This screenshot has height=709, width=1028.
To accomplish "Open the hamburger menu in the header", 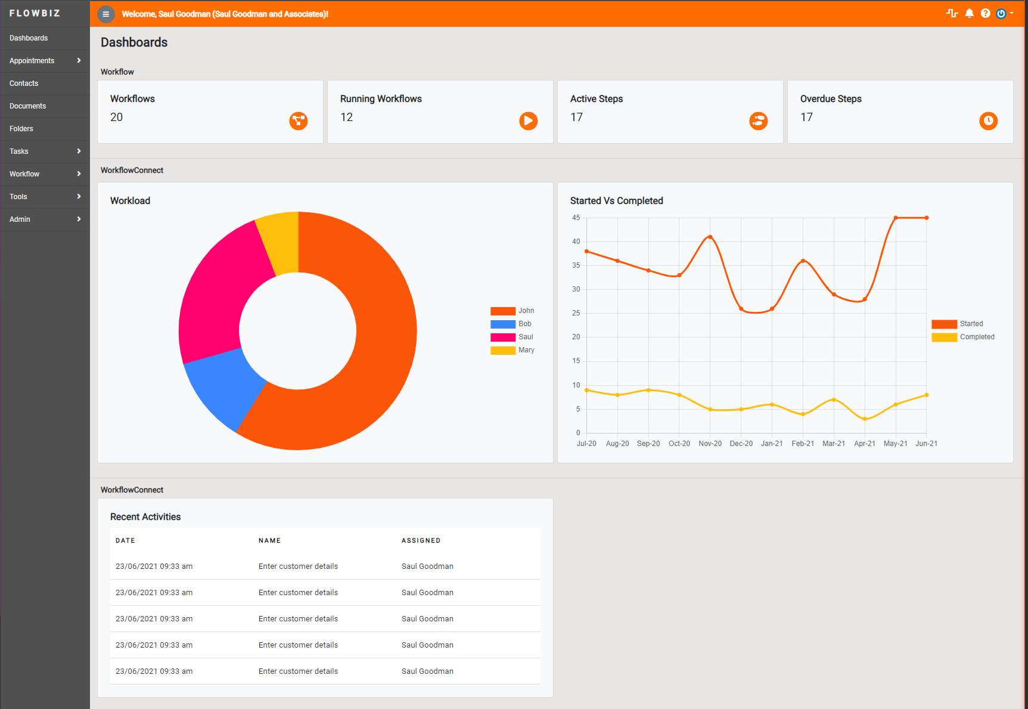I will click(106, 14).
